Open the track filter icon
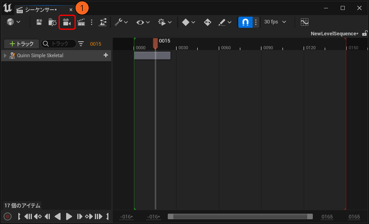 point(81,44)
